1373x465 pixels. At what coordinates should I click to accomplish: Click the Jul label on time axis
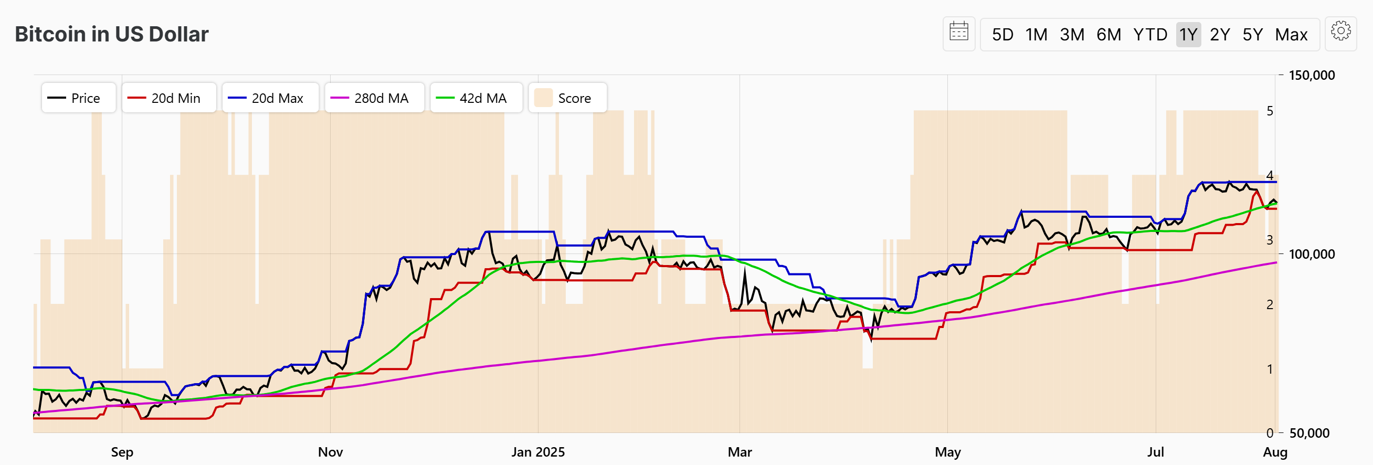click(x=1156, y=452)
